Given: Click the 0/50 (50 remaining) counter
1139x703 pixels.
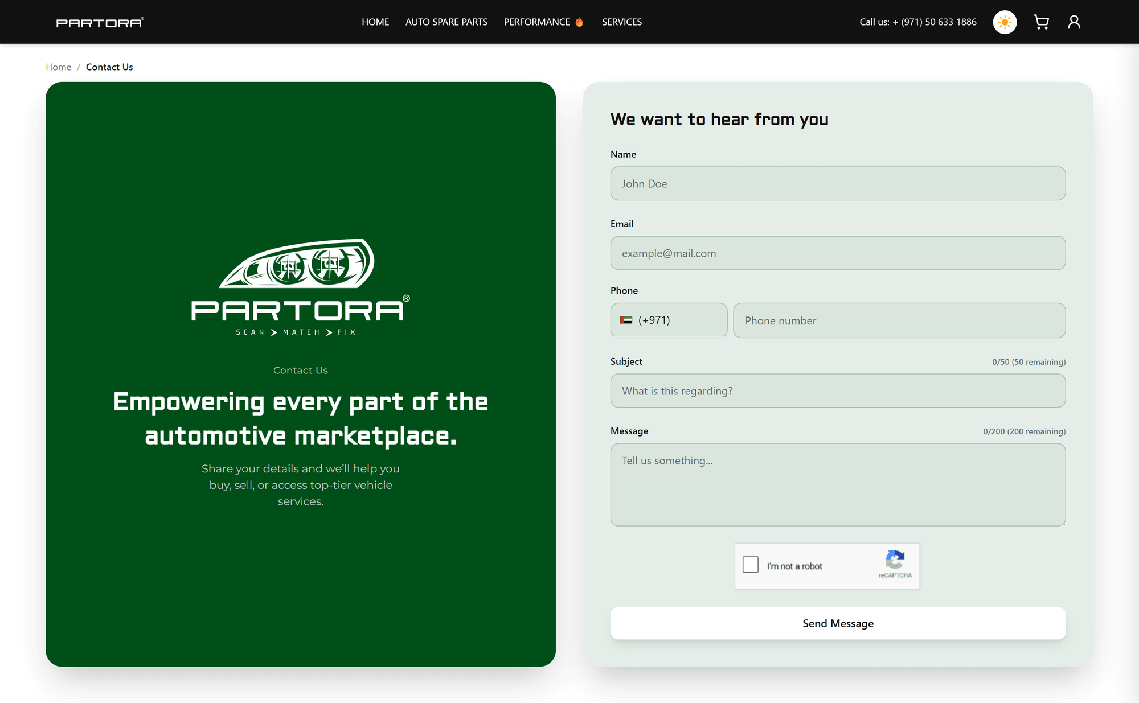Looking at the screenshot, I should point(1029,362).
